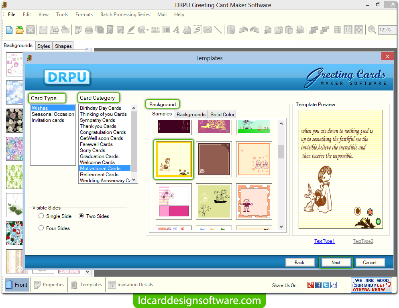The image size is (399, 308).
Task: Click the Redo arrow icon
Action: (x=254, y=30)
